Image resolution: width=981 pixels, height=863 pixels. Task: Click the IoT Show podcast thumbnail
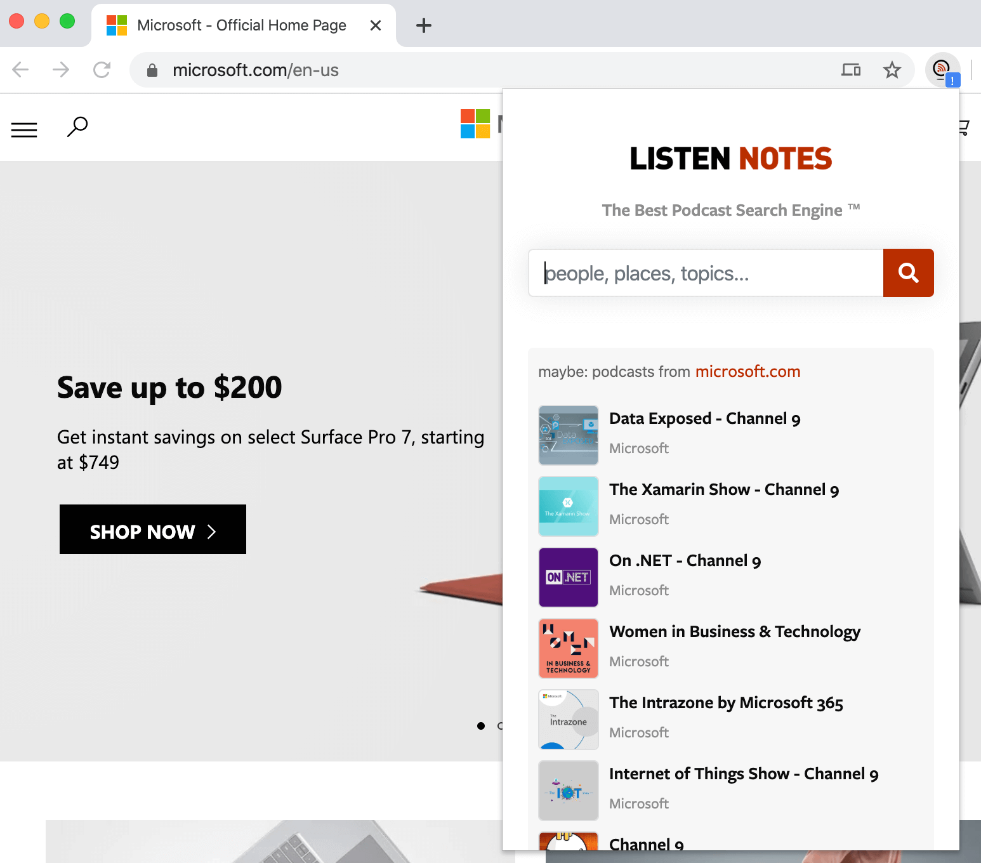coord(569,791)
